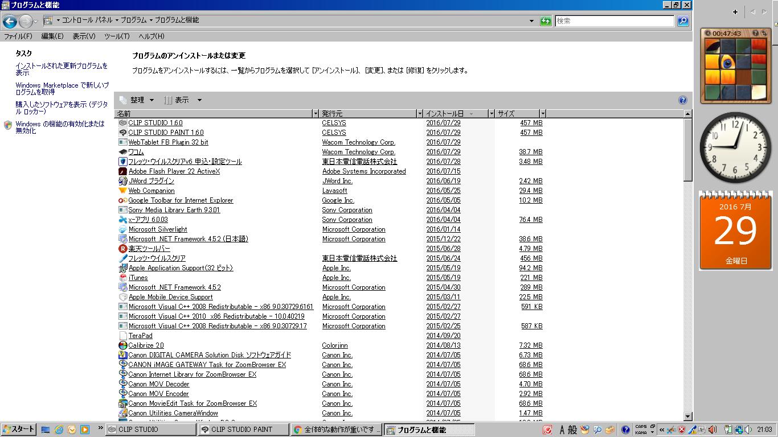778x437 pixels.
Task: Select the Canon MOV Decoder entry
Action: tap(159, 384)
